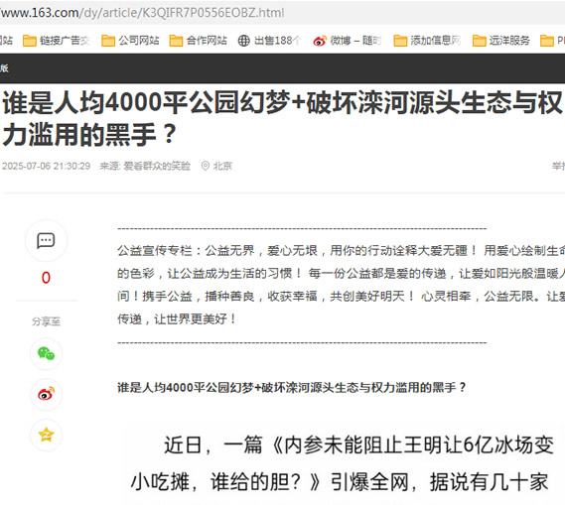This screenshot has width=565, height=505.
Task: Click the 举报 report link
Action: [x=558, y=166]
